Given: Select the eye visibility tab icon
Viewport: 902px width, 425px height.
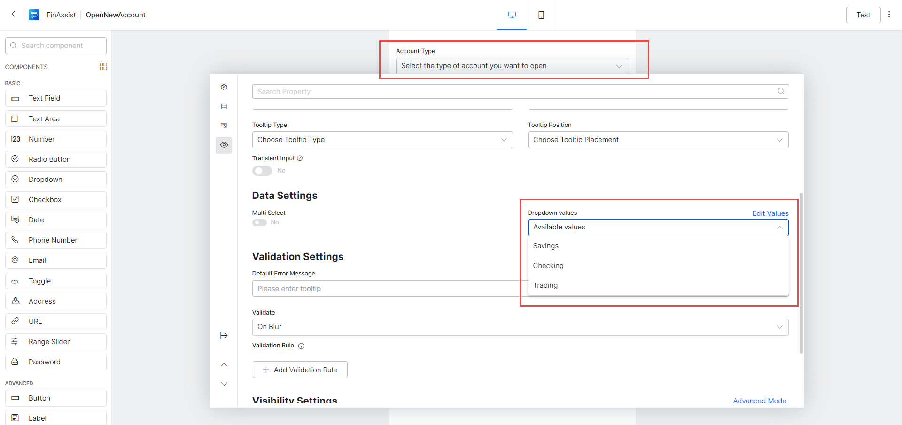Looking at the screenshot, I should [x=224, y=145].
